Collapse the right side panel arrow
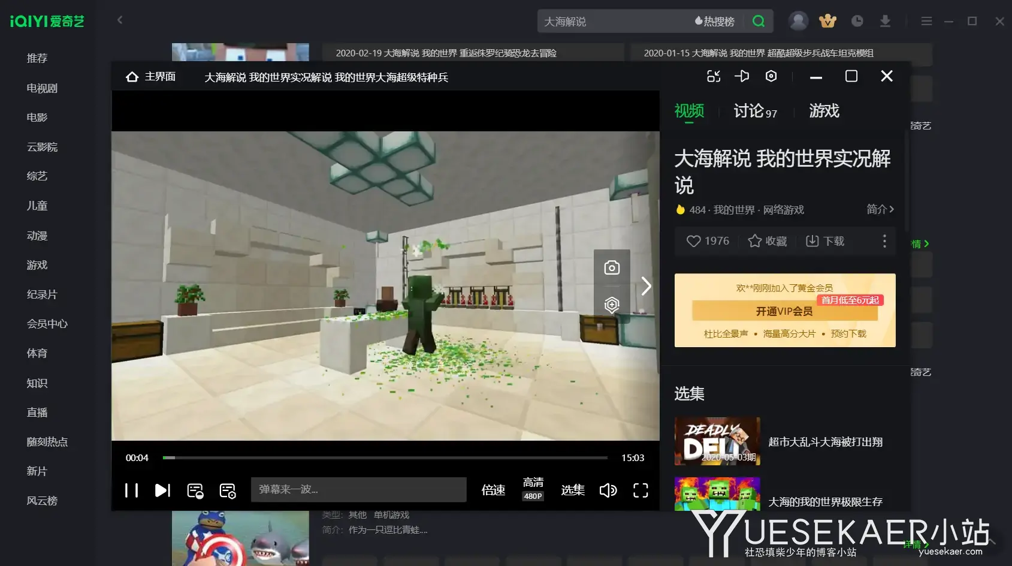This screenshot has width=1012, height=566. coord(646,286)
